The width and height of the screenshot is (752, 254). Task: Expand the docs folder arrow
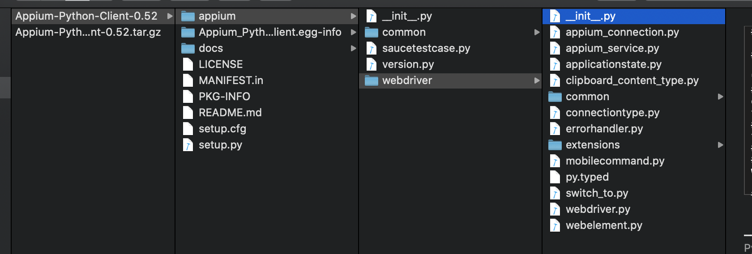coord(353,48)
